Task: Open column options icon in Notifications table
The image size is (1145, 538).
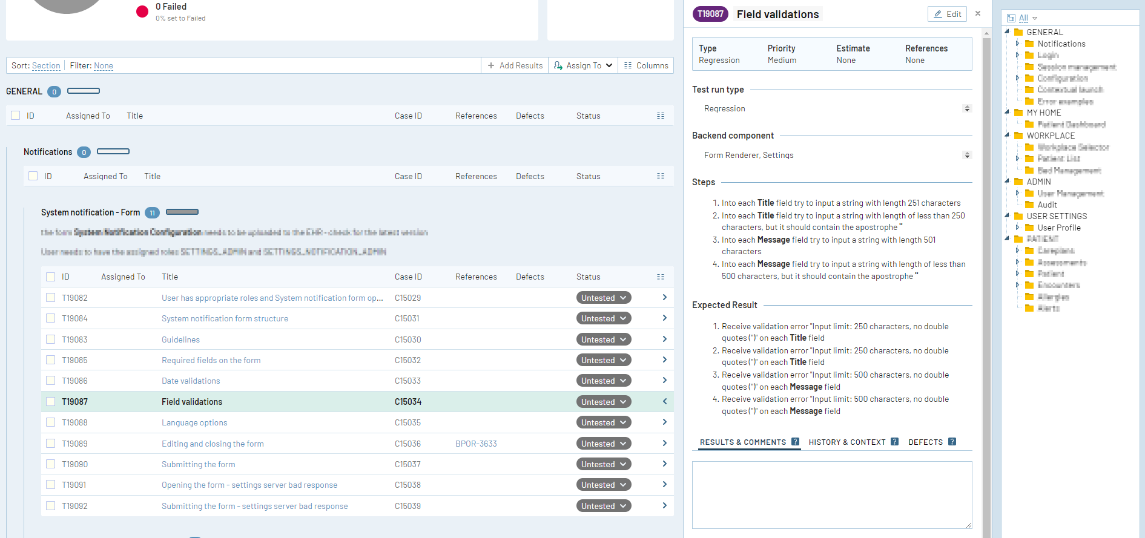Action: click(x=661, y=176)
